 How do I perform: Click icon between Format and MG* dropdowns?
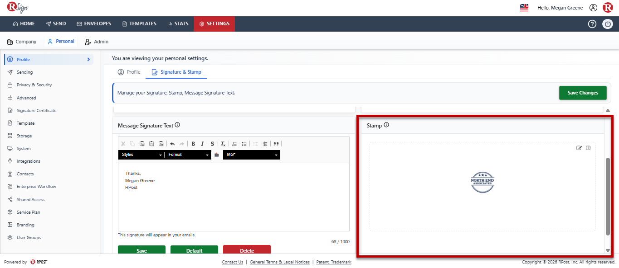[x=217, y=155]
